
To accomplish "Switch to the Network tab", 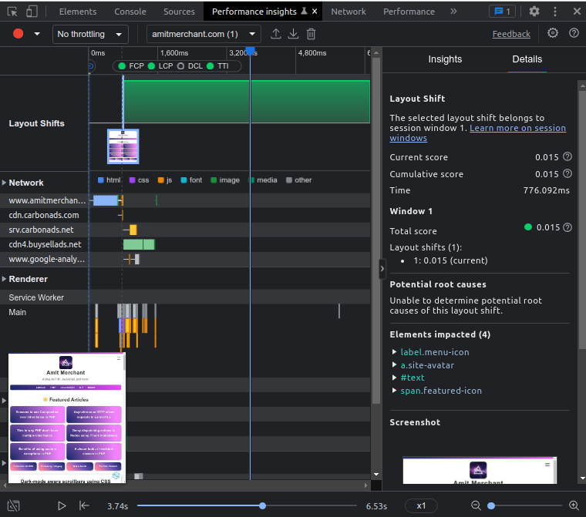I will coord(349,12).
